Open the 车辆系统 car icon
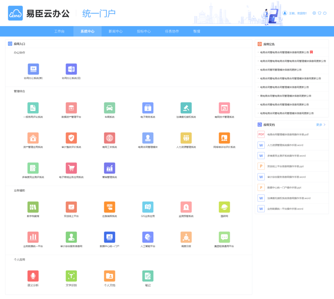This screenshot has height=299, width=334. click(109, 108)
